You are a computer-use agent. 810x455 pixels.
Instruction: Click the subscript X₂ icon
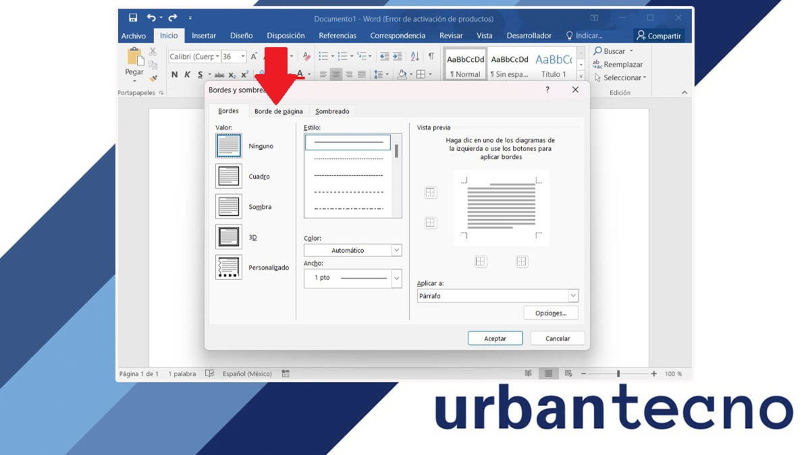(231, 74)
